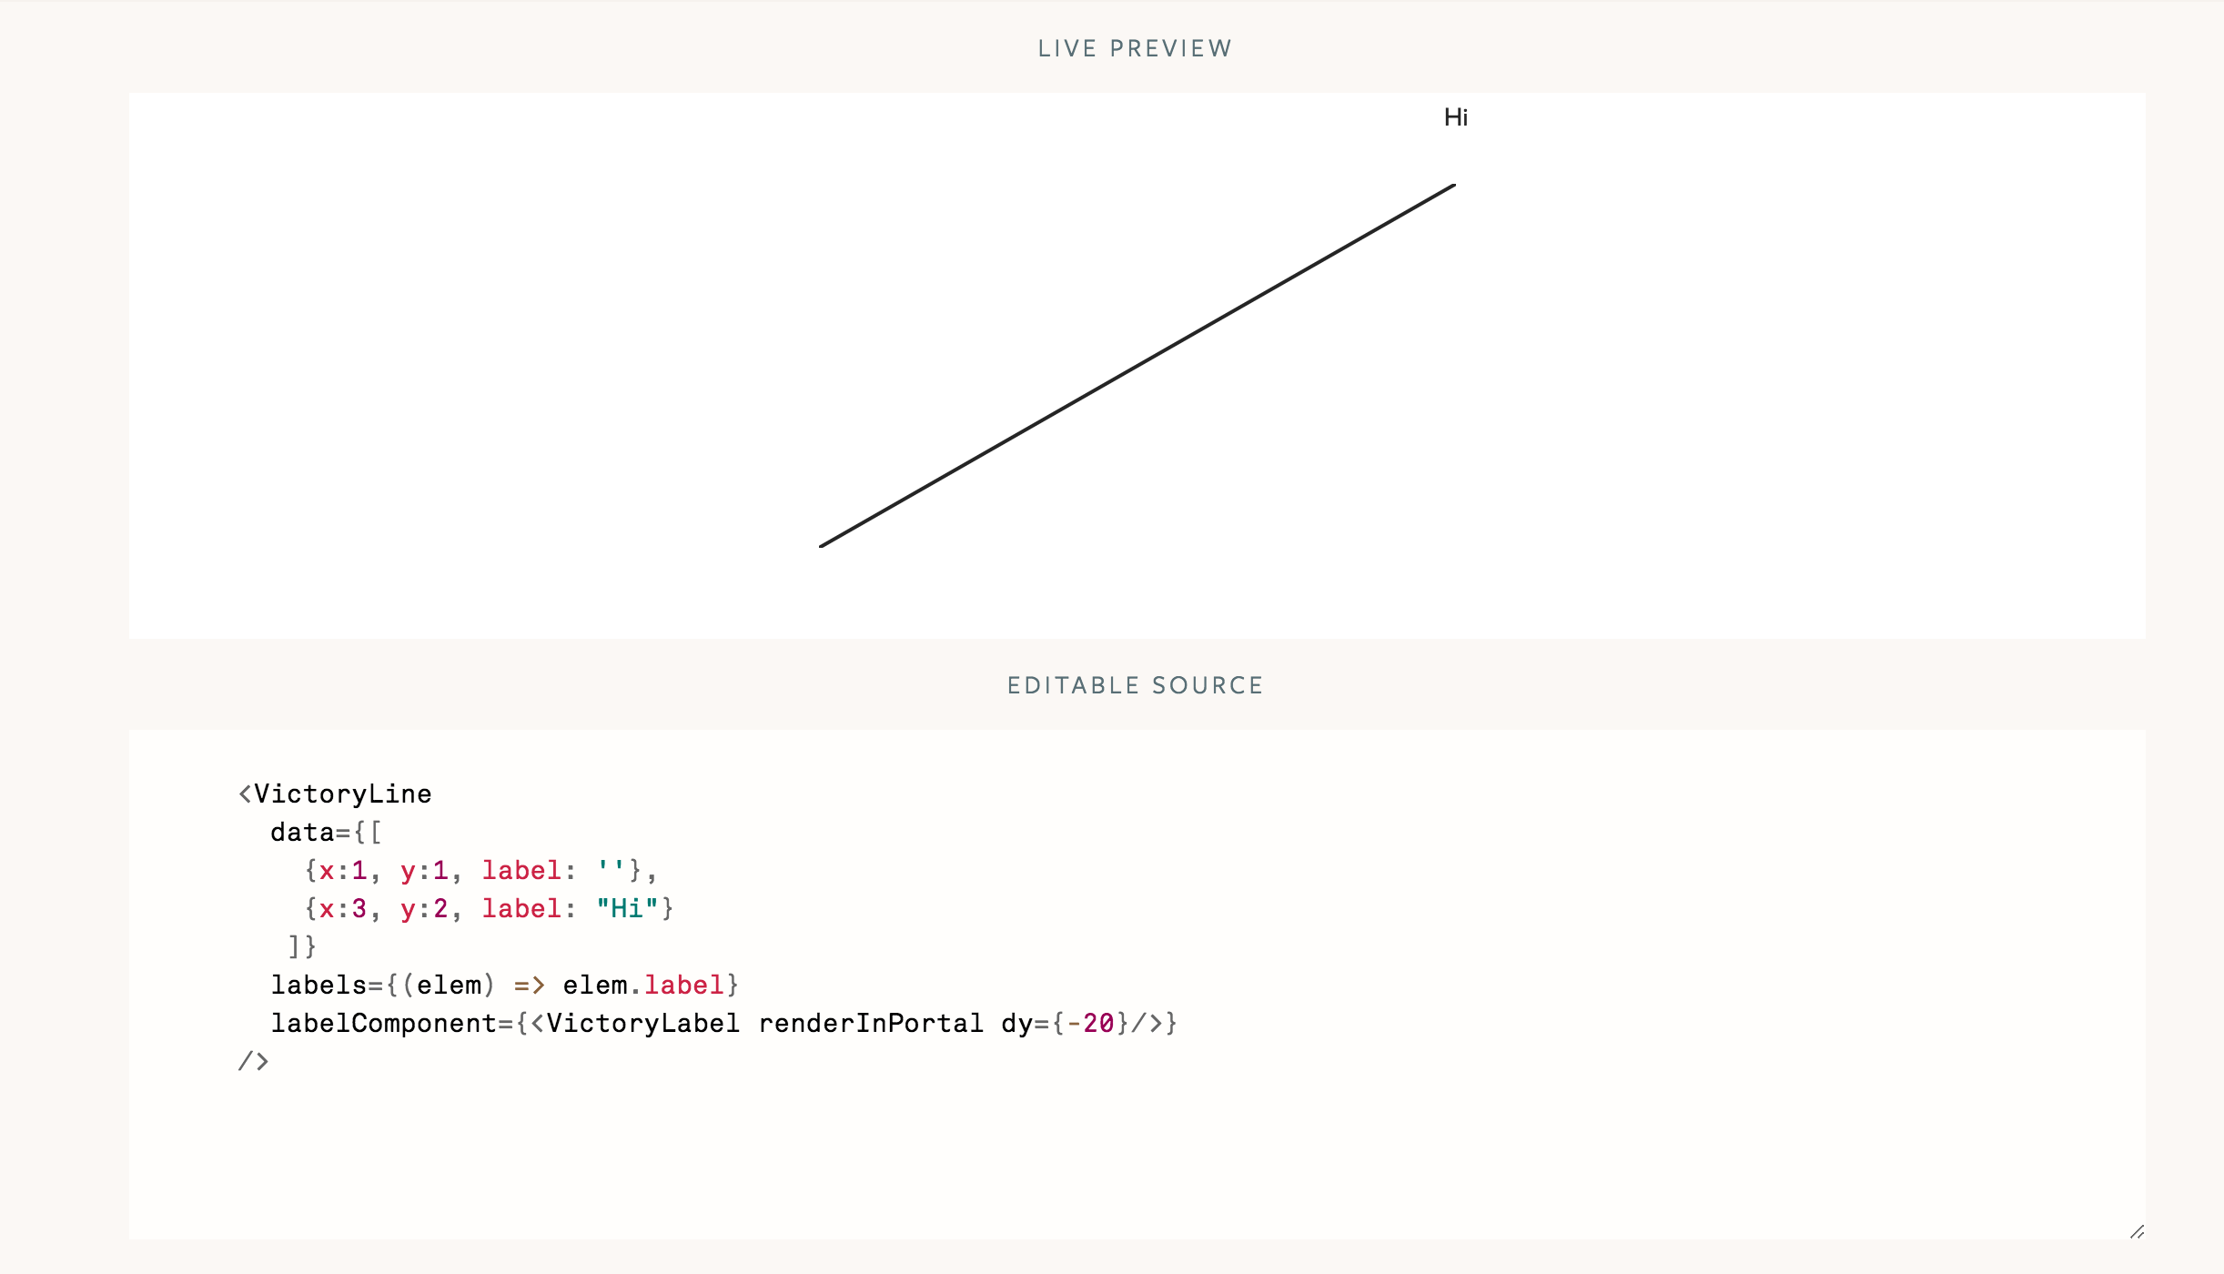Click the elem.label expression in the code
This screenshot has width=2224, height=1274.
[642, 984]
